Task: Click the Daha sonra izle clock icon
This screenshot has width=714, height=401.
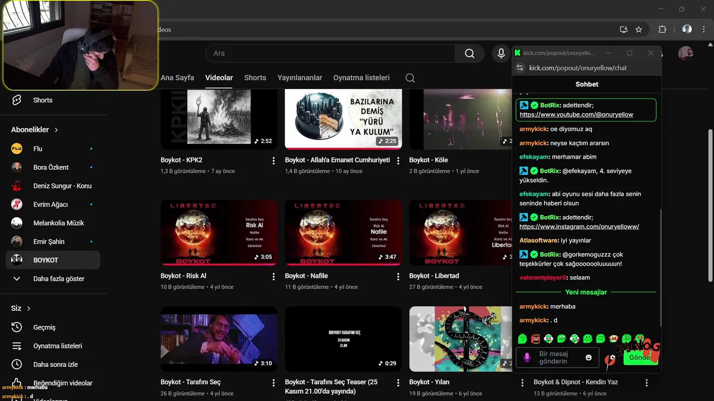Action: (x=17, y=364)
